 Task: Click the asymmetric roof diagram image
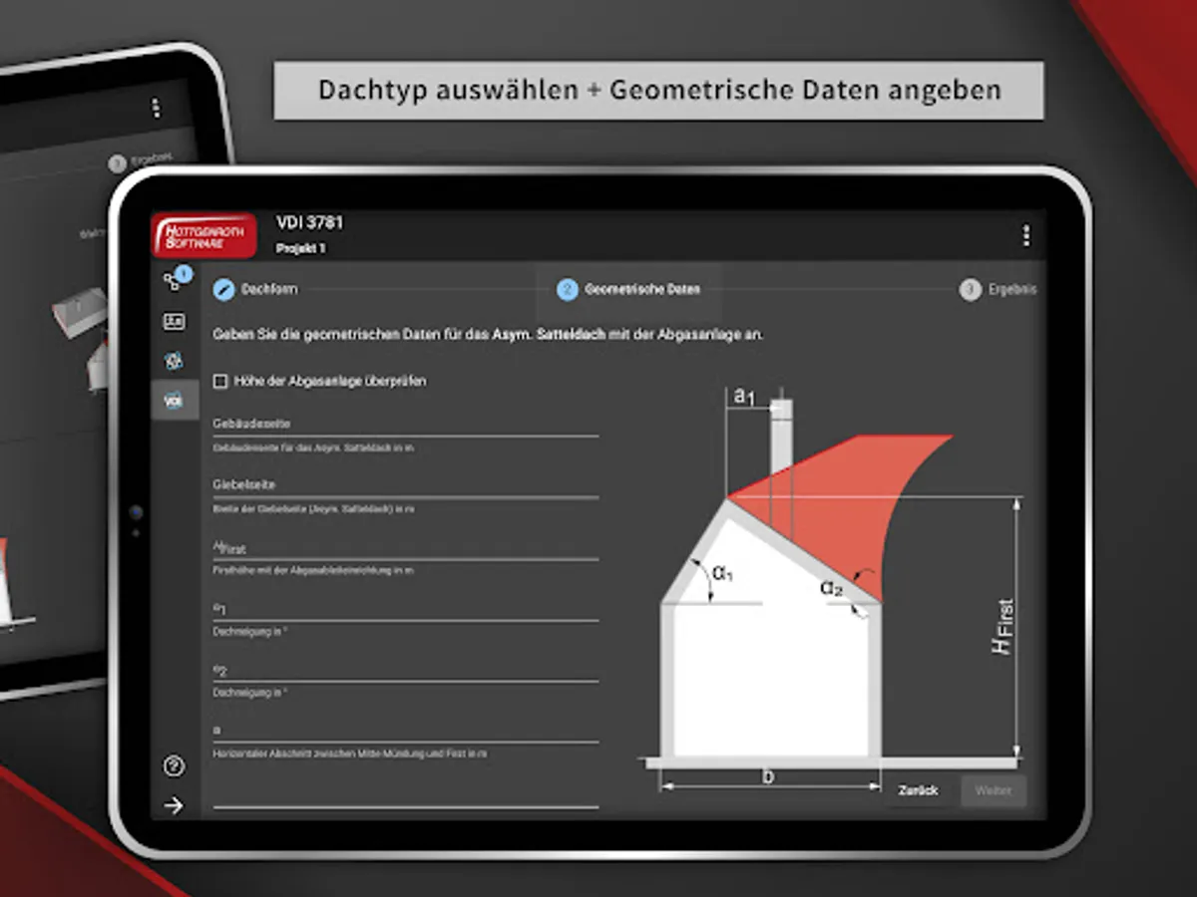tap(830, 589)
